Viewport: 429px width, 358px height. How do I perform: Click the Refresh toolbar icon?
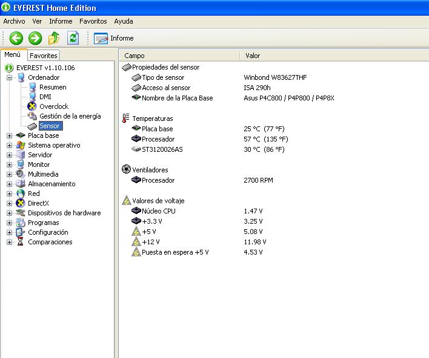(x=73, y=38)
